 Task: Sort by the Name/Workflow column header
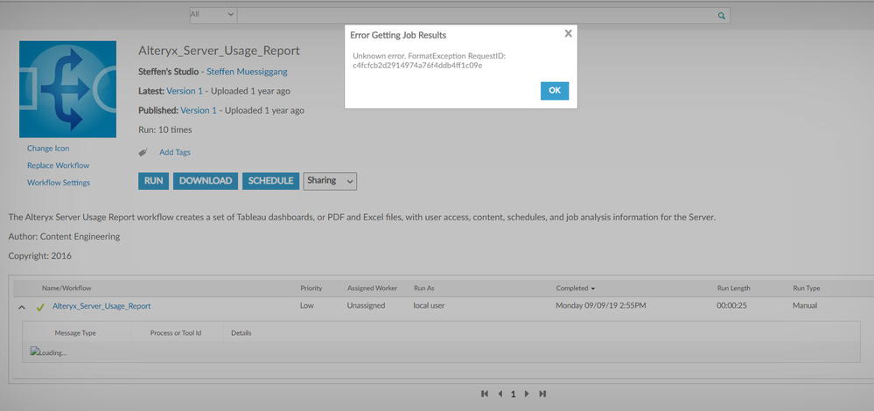click(x=66, y=289)
